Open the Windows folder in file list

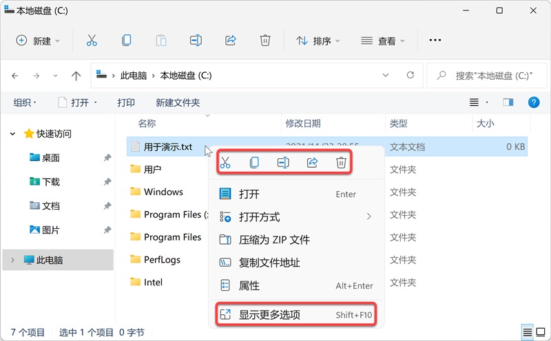pyautogui.click(x=163, y=192)
